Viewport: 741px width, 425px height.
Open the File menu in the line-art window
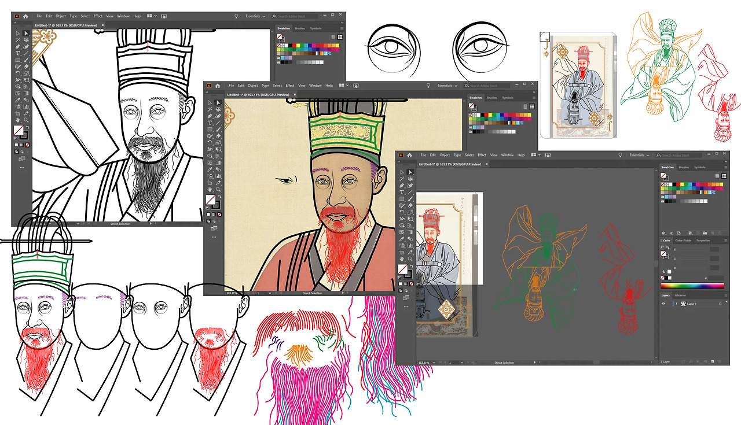click(x=39, y=16)
